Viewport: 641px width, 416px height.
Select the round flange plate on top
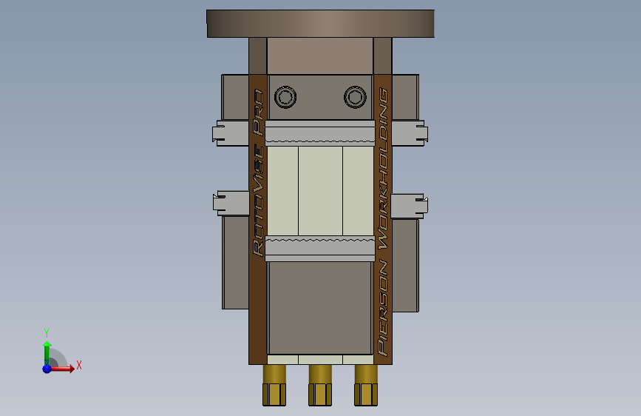pos(321,24)
